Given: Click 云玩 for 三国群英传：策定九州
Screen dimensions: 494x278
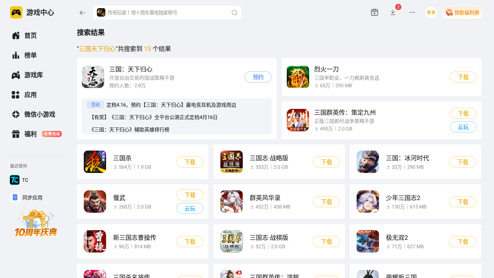Looking at the screenshot, I should [463, 127].
